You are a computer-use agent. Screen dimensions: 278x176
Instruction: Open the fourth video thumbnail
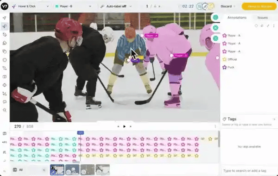click(x=103, y=170)
